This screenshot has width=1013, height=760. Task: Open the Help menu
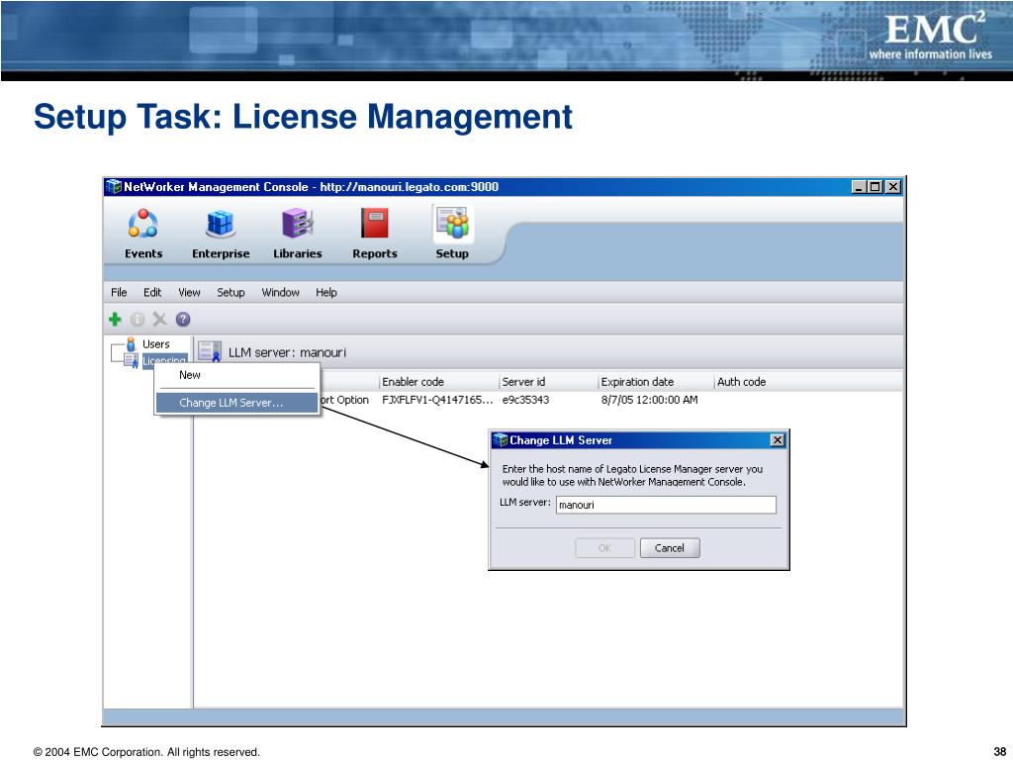click(326, 292)
